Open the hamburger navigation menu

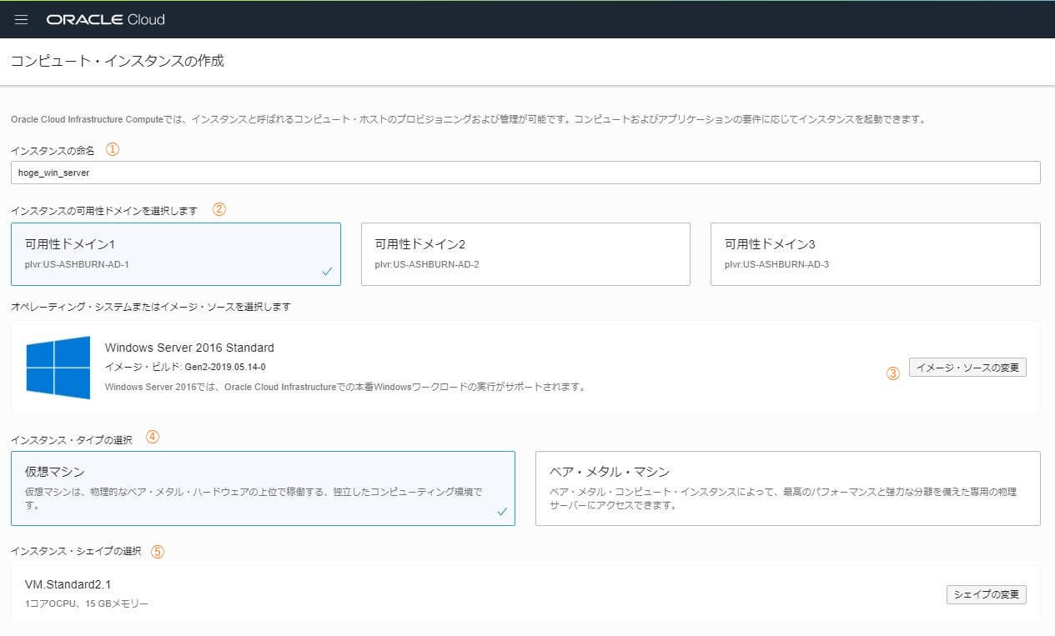pos(22,19)
